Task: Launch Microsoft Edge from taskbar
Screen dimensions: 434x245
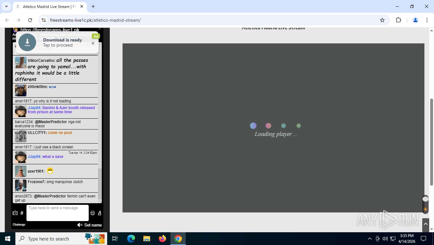Action: point(131,239)
